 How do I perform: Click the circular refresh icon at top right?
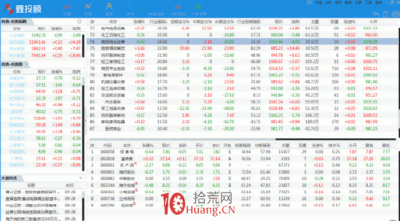click(x=396, y=14)
